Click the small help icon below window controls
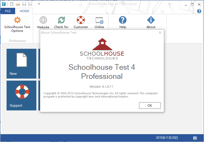Screen dimensions: 204x142 tap(199, 11)
